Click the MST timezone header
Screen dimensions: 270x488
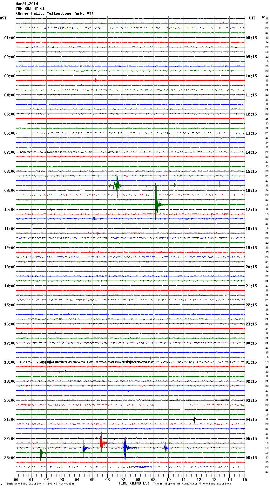pos(3,18)
